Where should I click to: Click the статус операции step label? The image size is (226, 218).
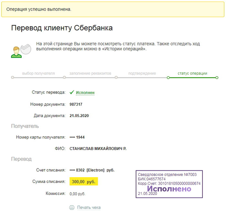tap(192, 73)
